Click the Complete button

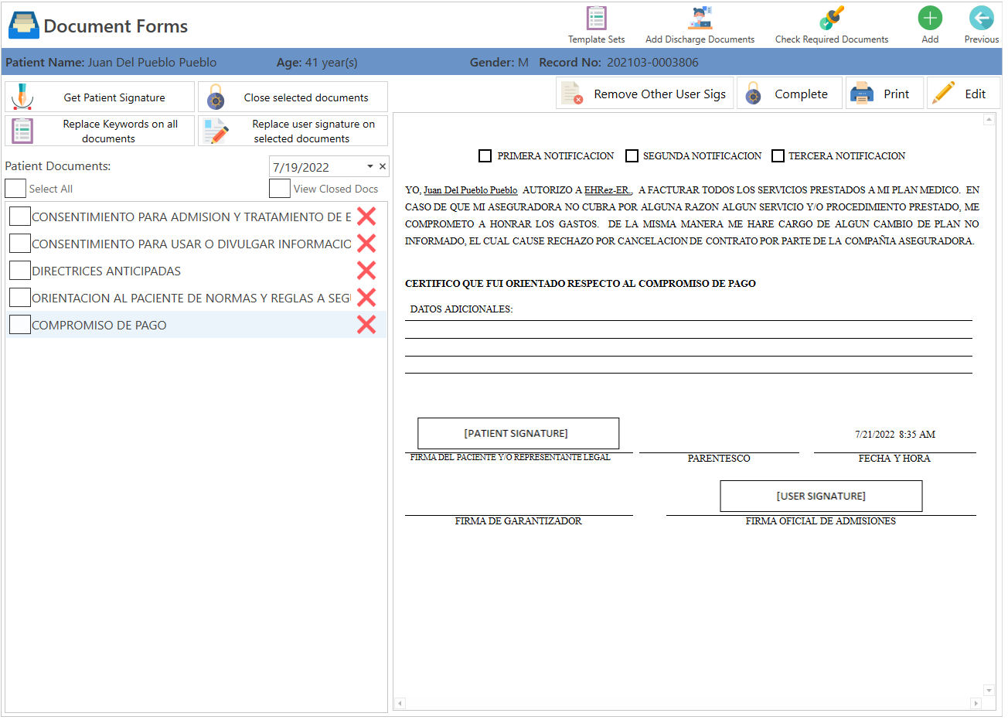pos(789,94)
